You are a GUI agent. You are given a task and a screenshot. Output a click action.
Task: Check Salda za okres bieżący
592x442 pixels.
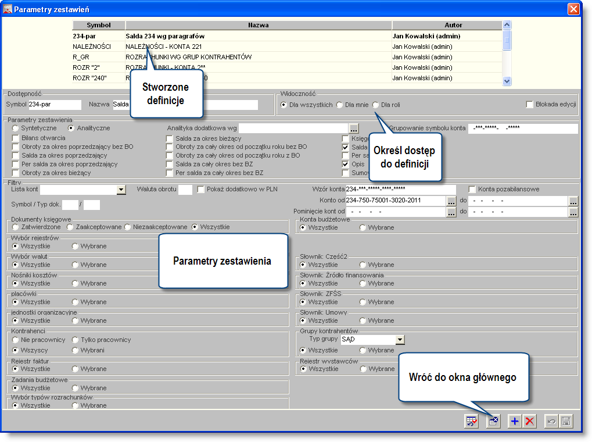point(170,138)
